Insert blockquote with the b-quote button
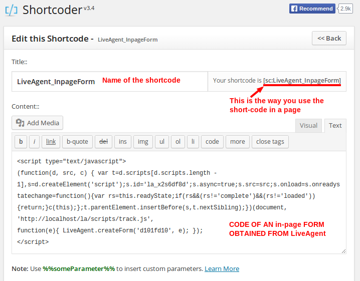The width and height of the screenshot is (360, 281). 77,142
